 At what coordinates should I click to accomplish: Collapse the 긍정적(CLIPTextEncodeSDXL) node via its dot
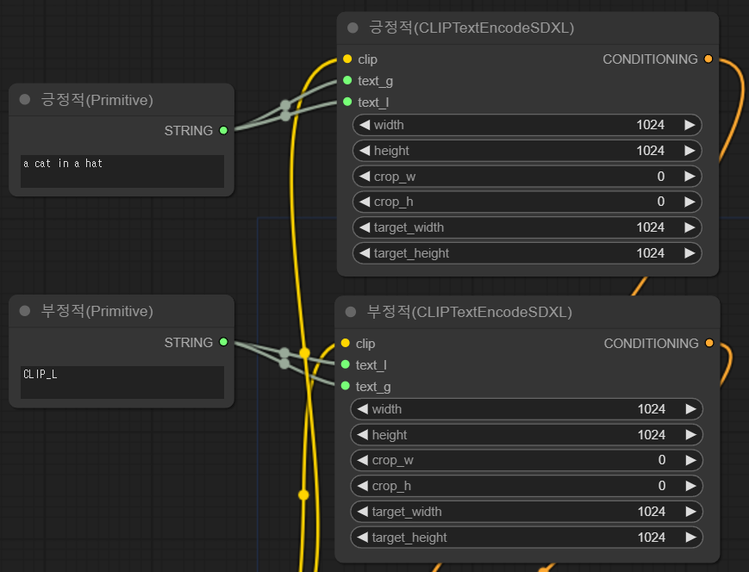(353, 28)
